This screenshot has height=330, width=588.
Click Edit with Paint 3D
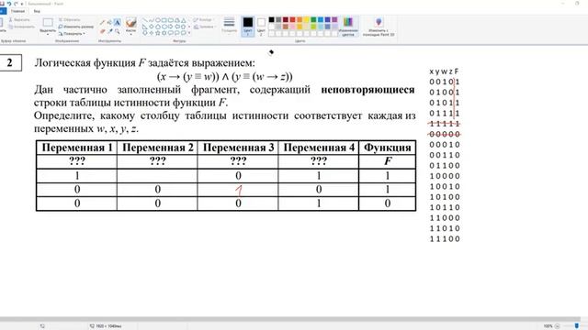(379, 27)
